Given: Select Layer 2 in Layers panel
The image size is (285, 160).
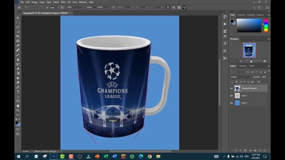Looking at the screenshot, I should point(251,103).
